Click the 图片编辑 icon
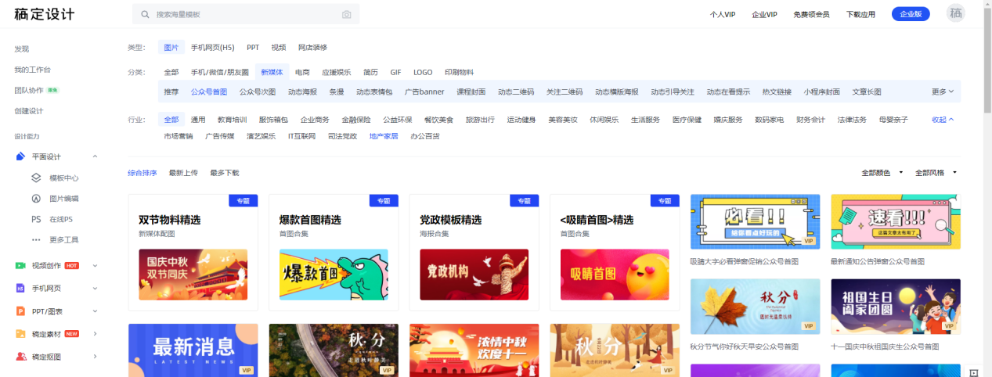 (x=36, y=199)
